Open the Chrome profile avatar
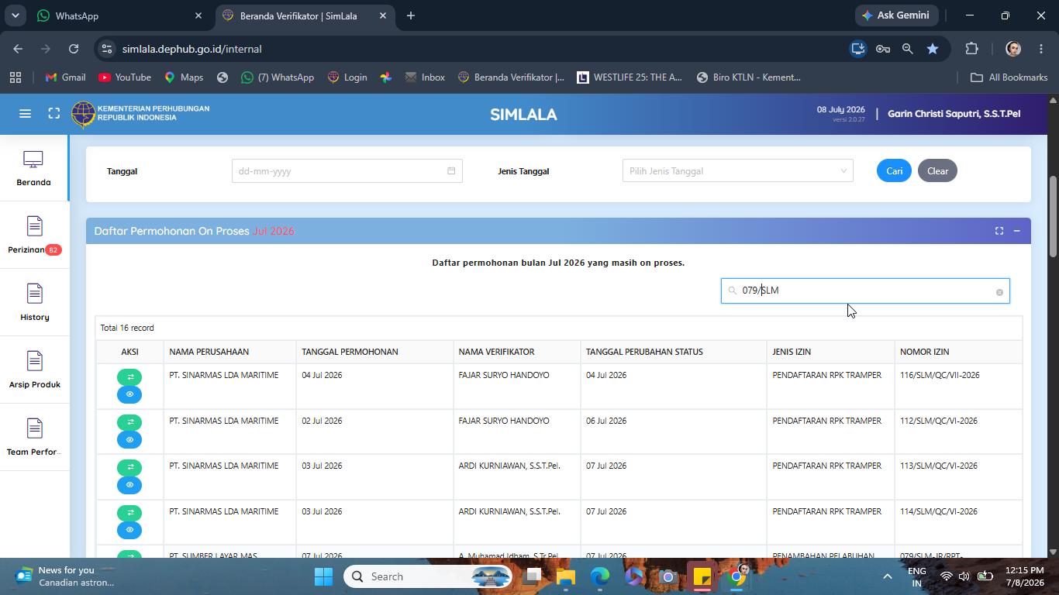The width and height of the screenshot is (1059, 595). pyautogui.click(x=1013, y=49)
